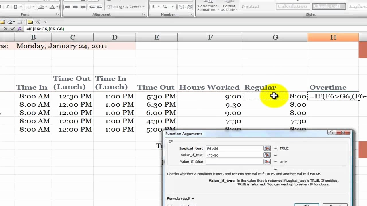
Task: Select the yellow Fill Color swatch
Action: (41, 6)
